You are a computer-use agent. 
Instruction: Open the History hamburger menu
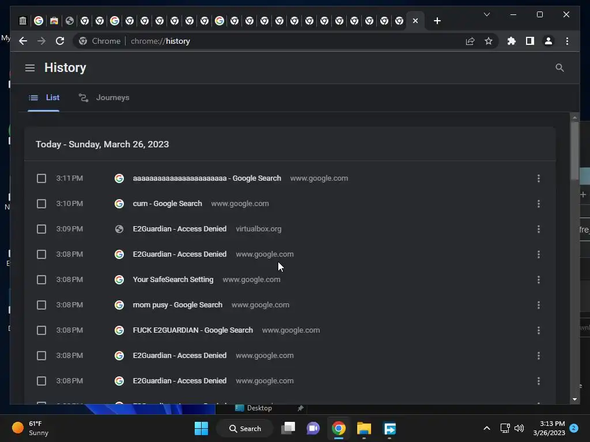click(30, 68)
